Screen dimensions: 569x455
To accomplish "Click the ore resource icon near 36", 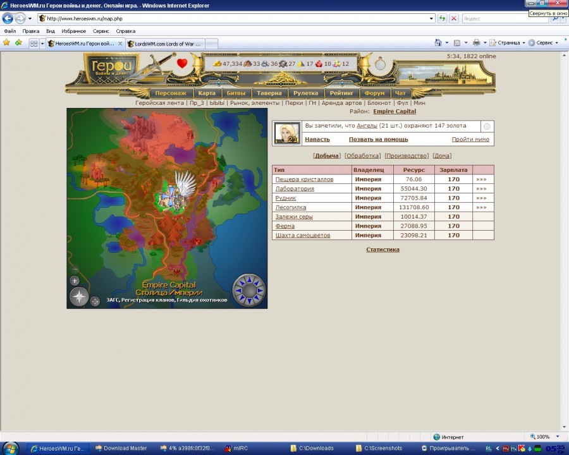I will coord(266,64).
